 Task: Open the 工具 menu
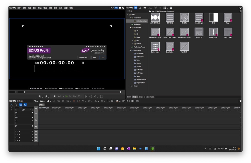tap(60, 8)
